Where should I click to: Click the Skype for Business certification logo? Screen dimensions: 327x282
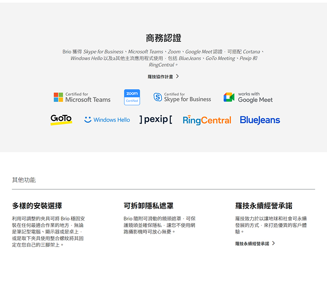point(182,97)
